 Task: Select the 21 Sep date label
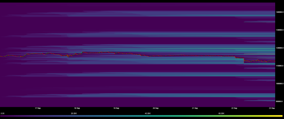(x=195, y=108)
